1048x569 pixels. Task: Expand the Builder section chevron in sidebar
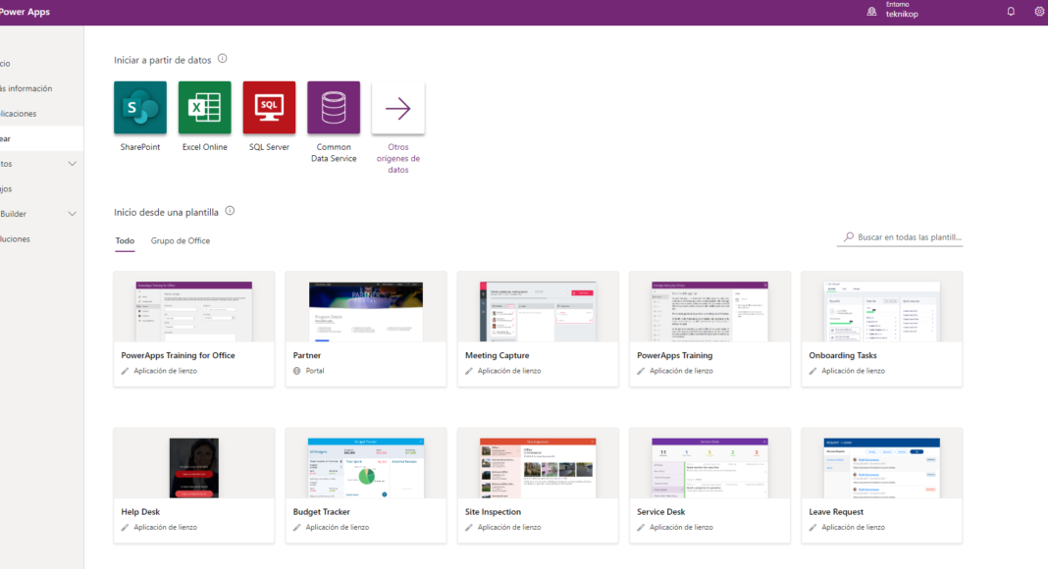(x=73, y=214)
